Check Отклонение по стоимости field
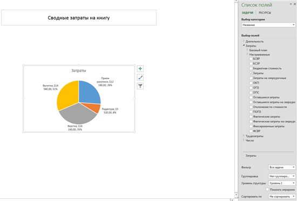Screen dimensions: 297x201 click(251, 107)
